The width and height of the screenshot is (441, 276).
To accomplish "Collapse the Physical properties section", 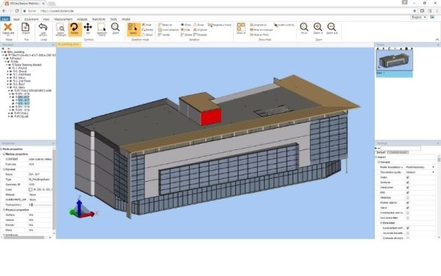I will 4,210.
